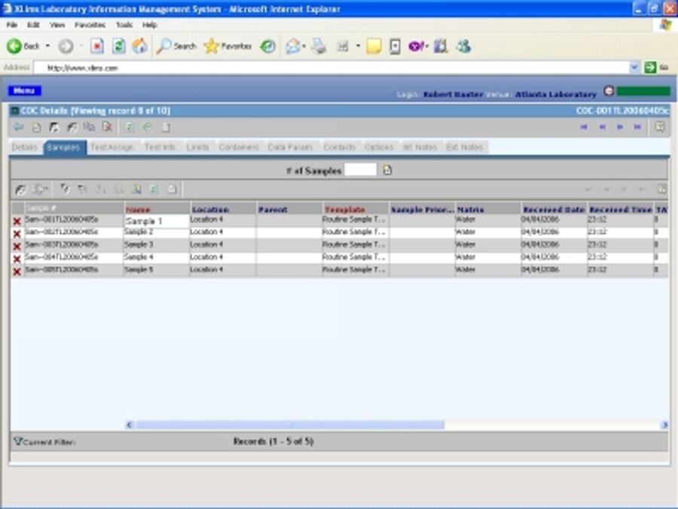Go to the next record navigation arrow
This screenshot has width=678, height=509.
(620, 127)
